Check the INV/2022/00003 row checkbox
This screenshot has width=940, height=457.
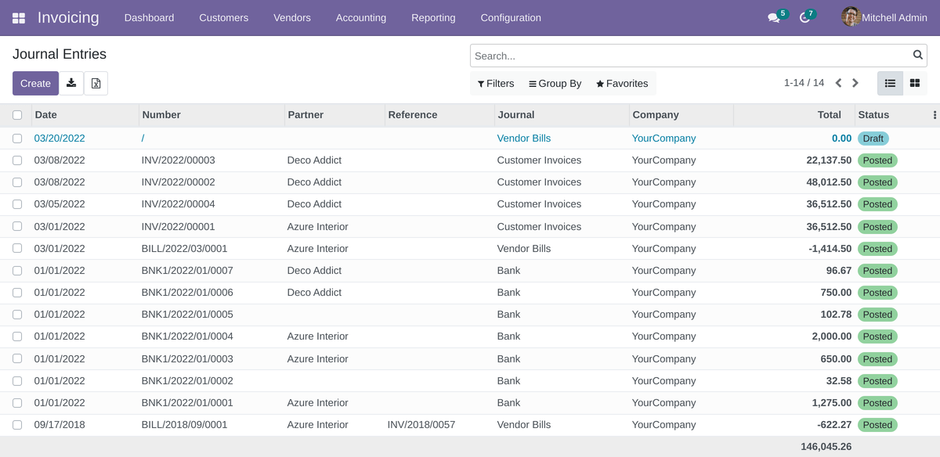(x=17, y=160)
